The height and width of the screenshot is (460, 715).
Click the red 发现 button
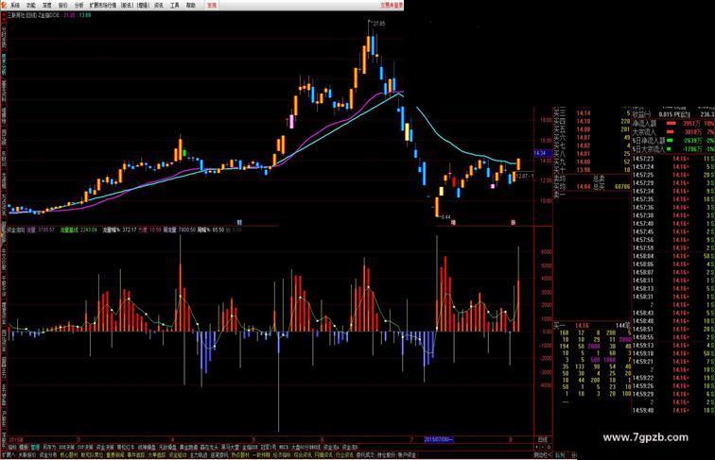point(212,6)
